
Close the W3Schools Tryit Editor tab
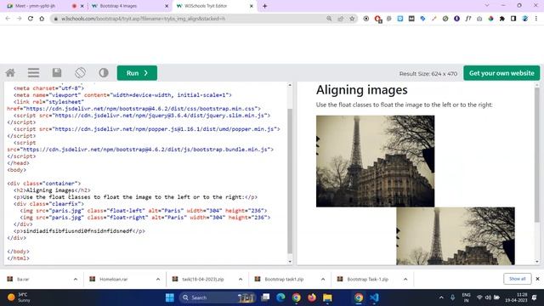[x=252, y=6]
